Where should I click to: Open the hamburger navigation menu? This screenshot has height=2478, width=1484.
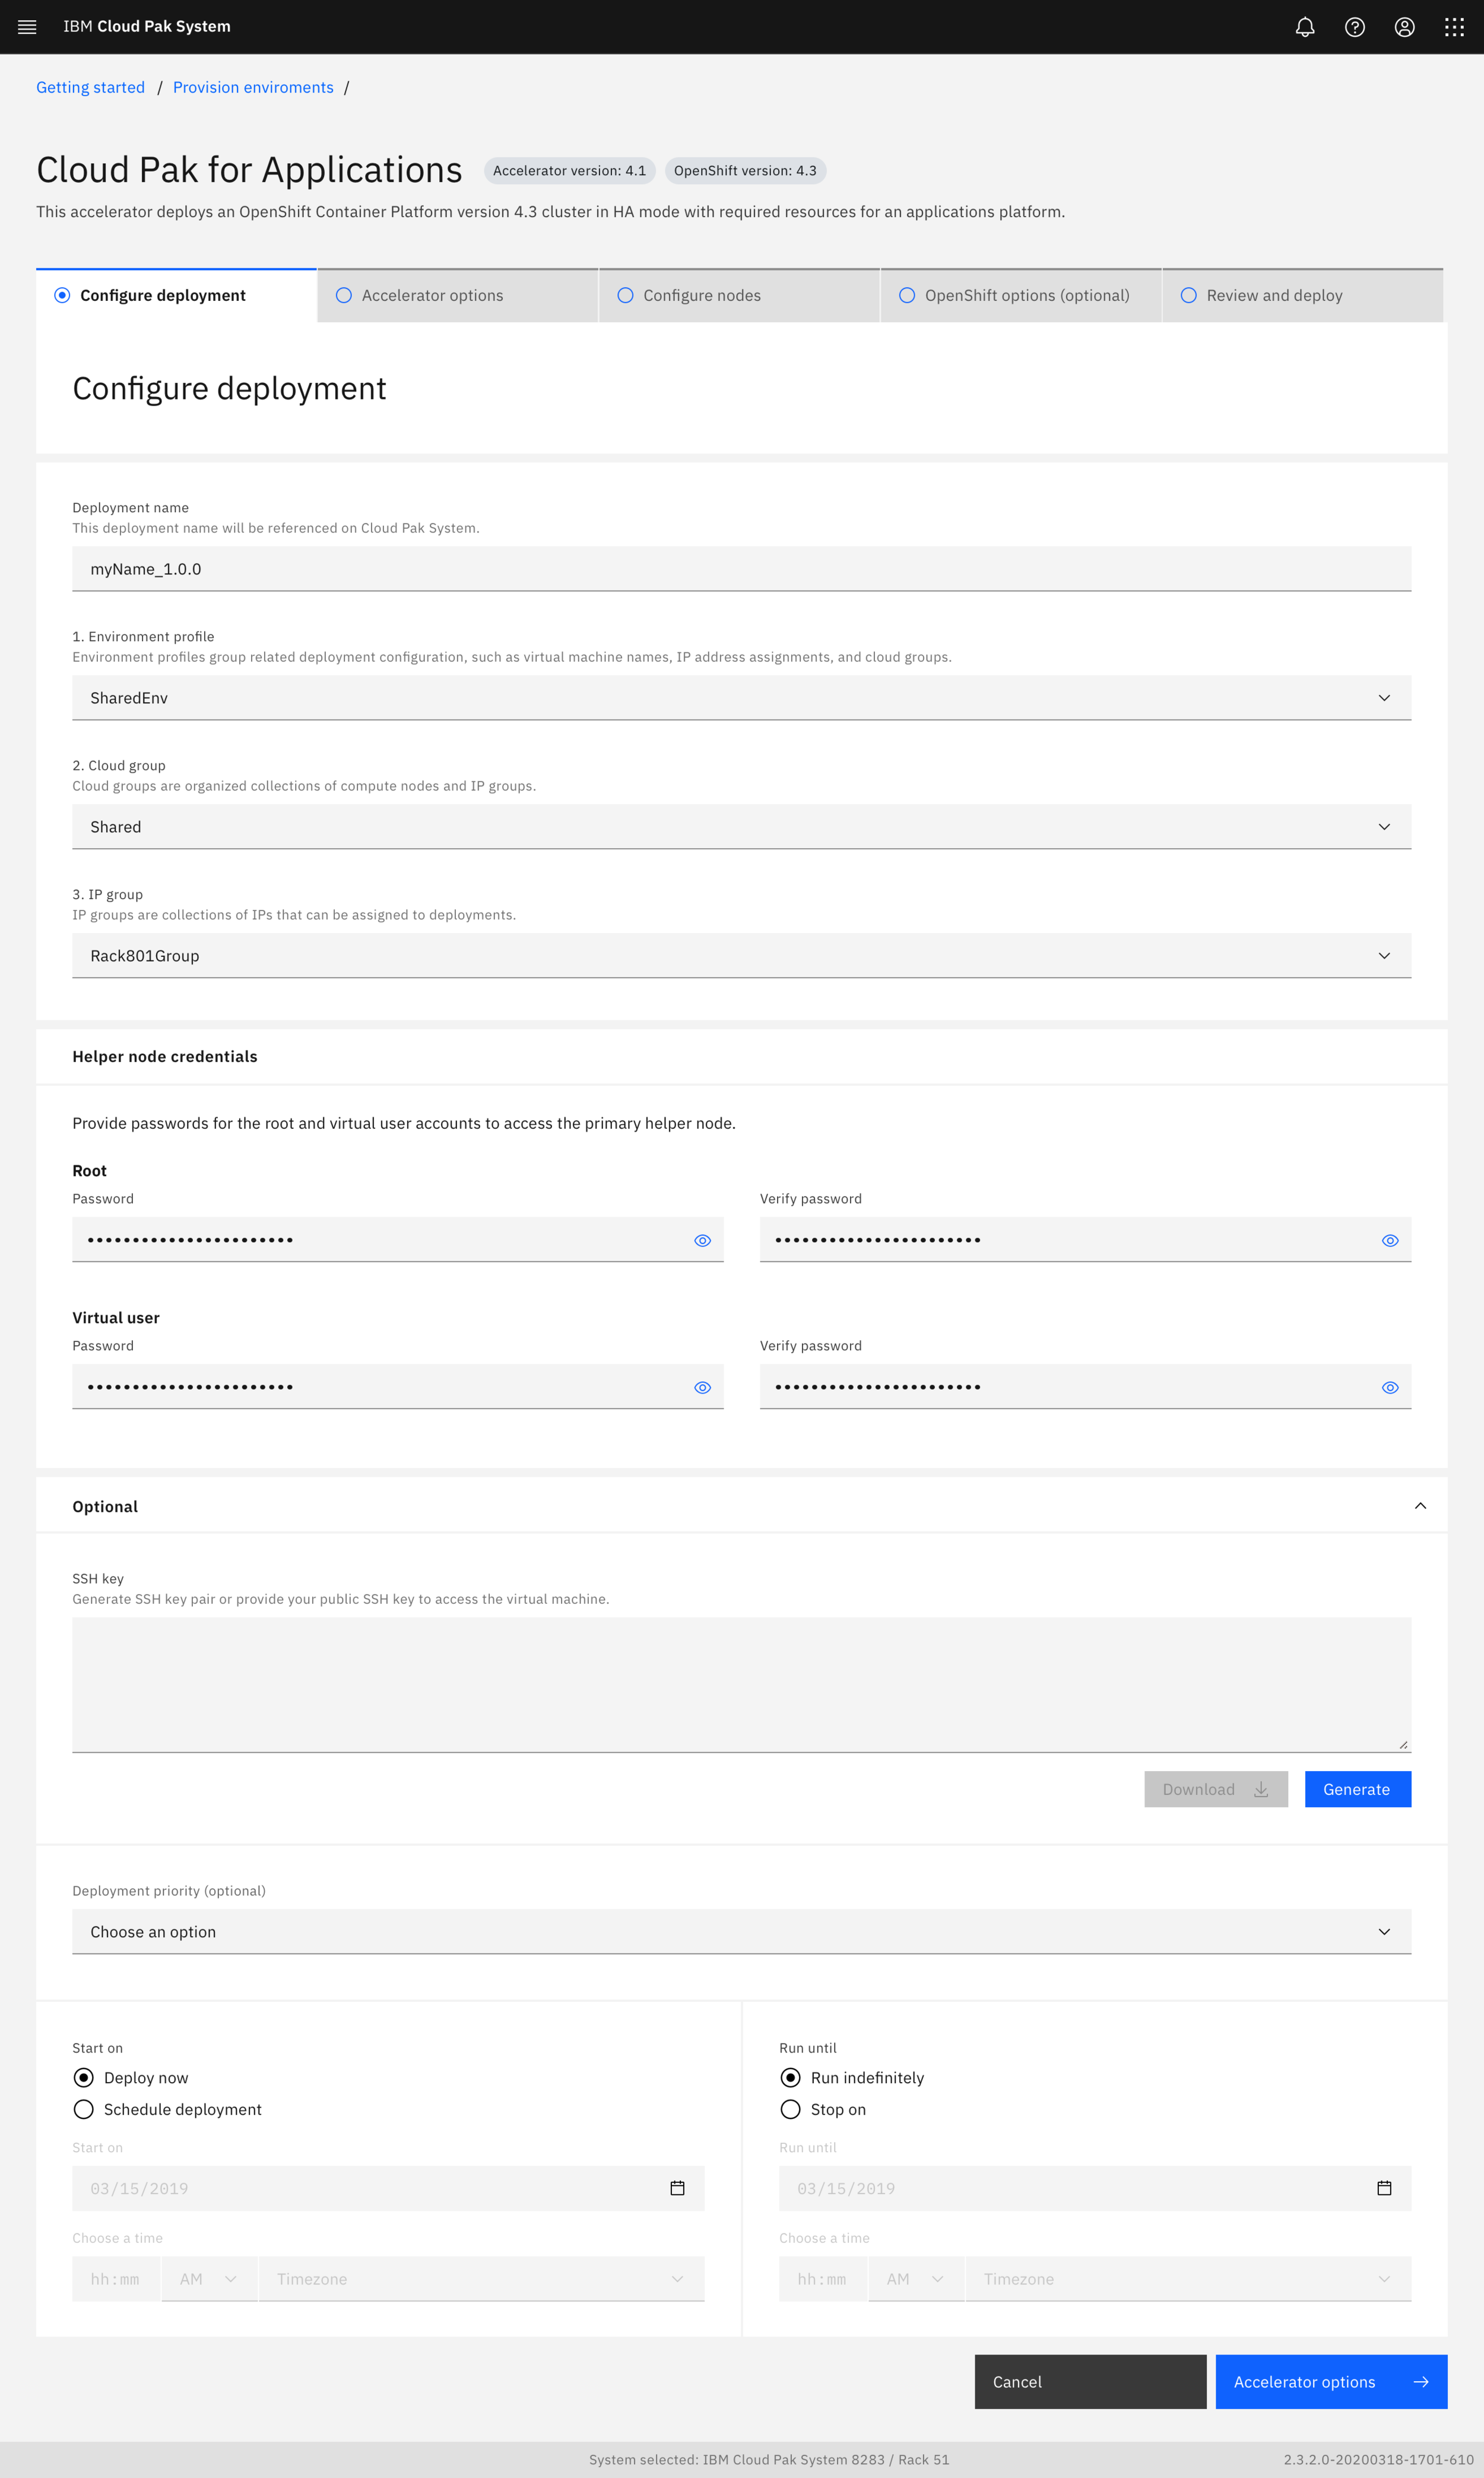(27, 27)
